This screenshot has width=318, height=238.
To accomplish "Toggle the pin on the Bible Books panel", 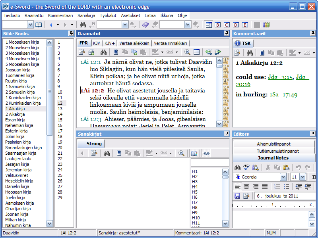I will [x=71, y=33].
